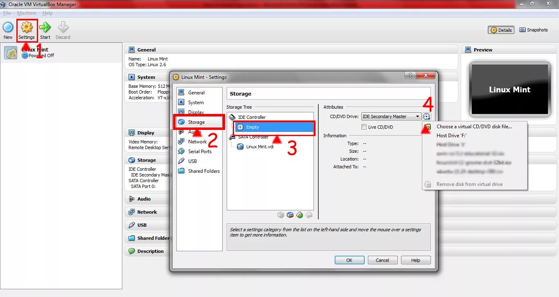The image size is (559, 297).
Task: Click Remove disk from virtual drive
Action: point(469,184)
